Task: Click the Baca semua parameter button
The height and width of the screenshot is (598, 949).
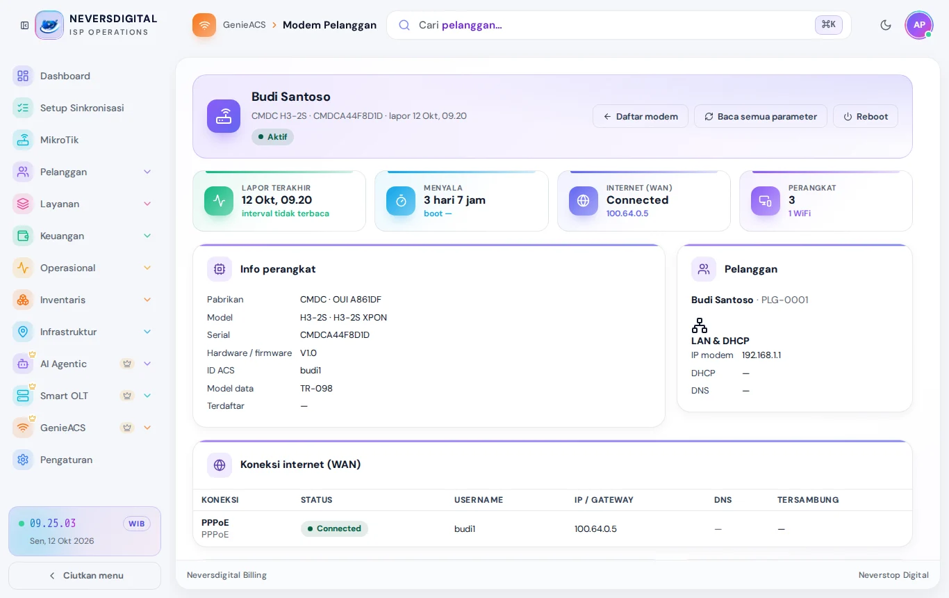Action: click(761, 116)
